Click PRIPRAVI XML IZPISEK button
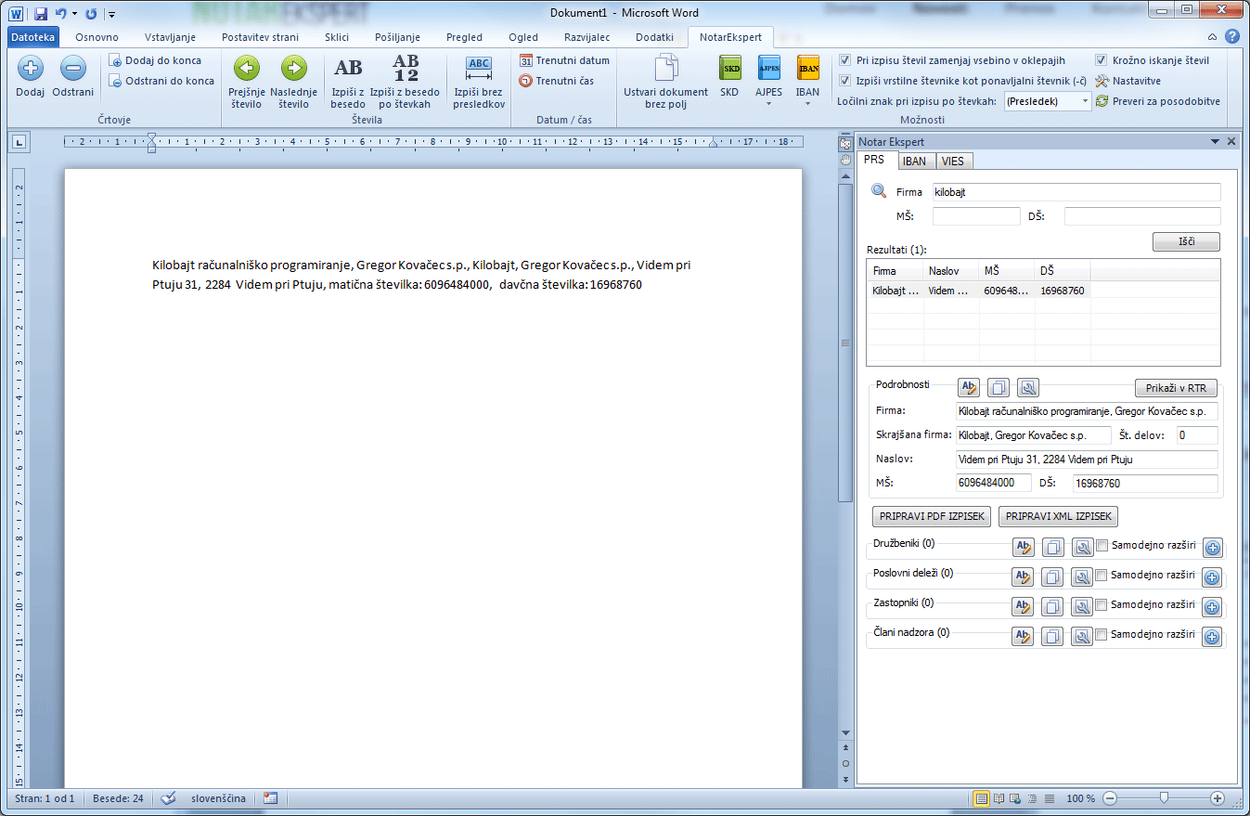This screenshot has width=1250, height=816. [x=1059, y=517]
